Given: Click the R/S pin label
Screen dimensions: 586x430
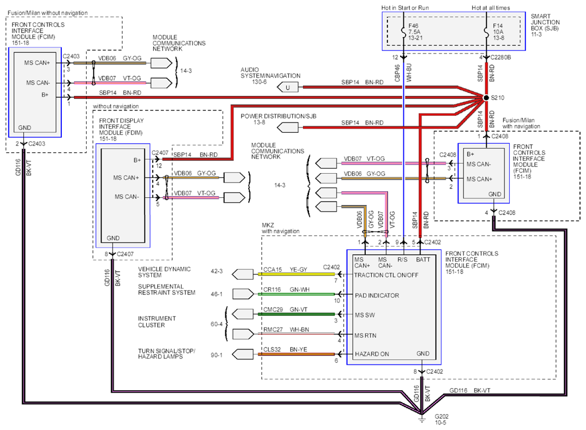Looking at the screenshot, I should (402, 260).
